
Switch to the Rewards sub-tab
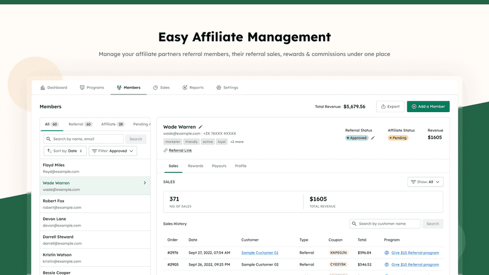tap(195, 166)
